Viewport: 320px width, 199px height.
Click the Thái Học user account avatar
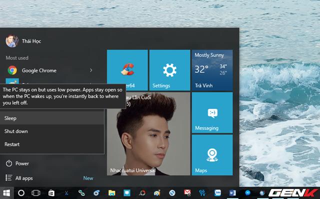pos(12,41)
